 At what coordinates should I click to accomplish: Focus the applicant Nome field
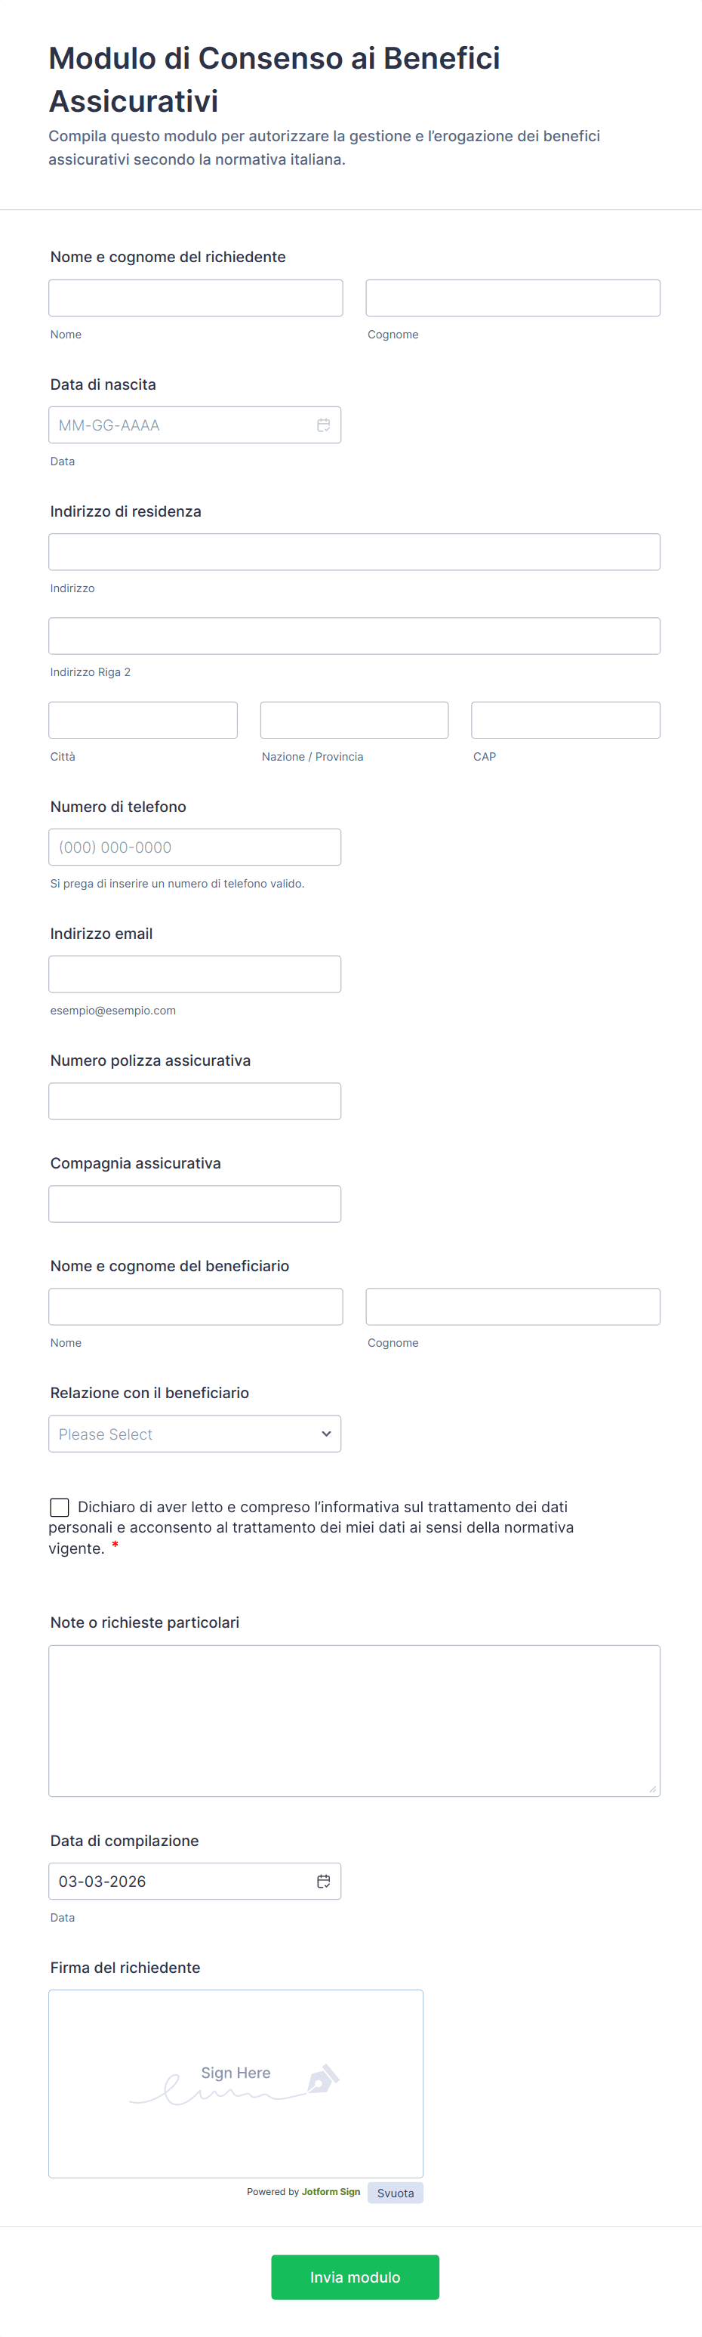(x=196, y=298)
